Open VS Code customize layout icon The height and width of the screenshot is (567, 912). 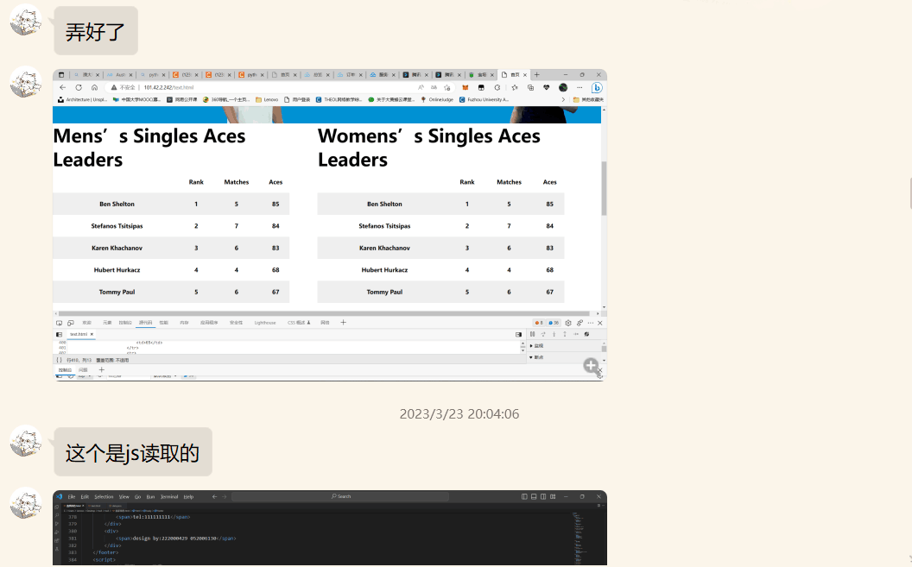click(553, 497)
